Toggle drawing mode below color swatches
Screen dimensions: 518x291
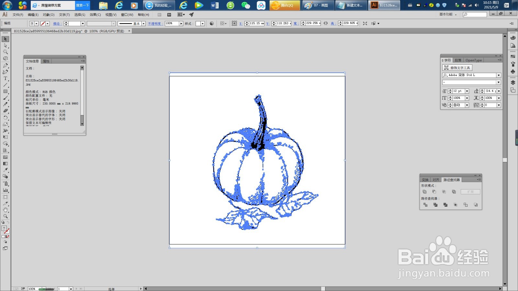click(x=5, y=242)
